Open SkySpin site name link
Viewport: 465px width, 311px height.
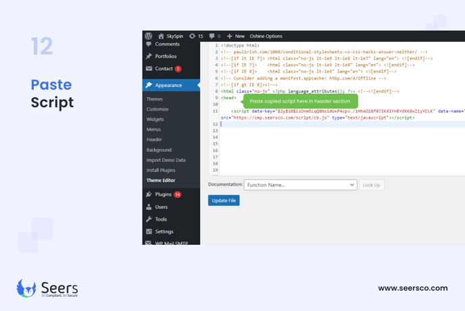point(174,36)
